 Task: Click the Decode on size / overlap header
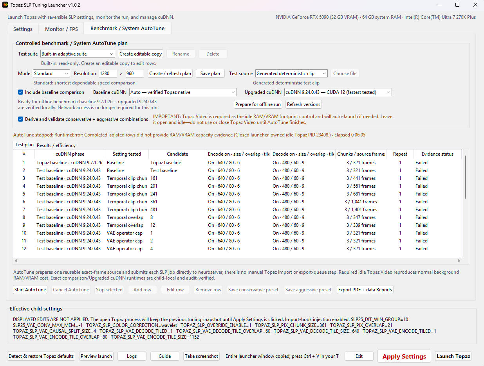pyautogui.click(x=303, y=154)
